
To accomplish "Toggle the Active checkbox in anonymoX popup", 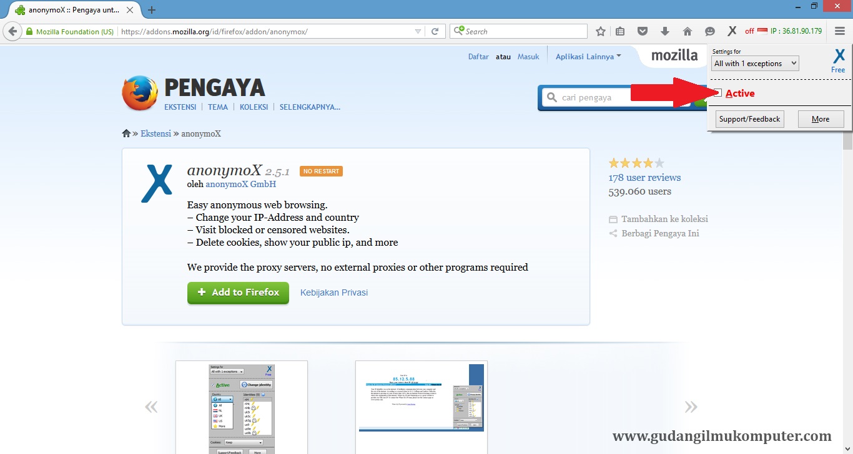I will point(718,93).
